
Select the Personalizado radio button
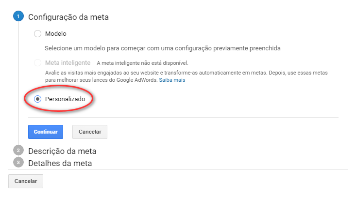(x=38, y=99)
